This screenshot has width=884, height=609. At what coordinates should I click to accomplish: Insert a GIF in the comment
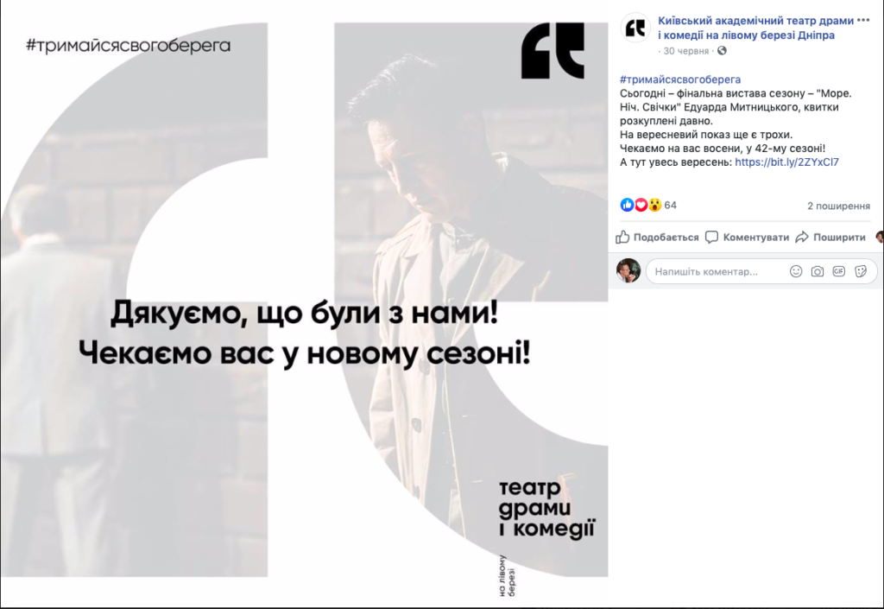(x=839, y=271)
